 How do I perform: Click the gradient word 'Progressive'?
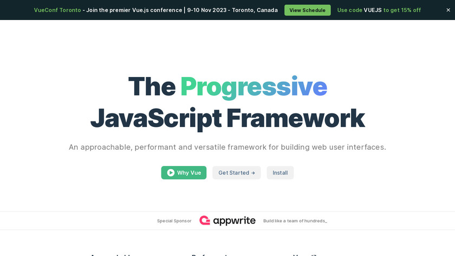coord(254,87)
